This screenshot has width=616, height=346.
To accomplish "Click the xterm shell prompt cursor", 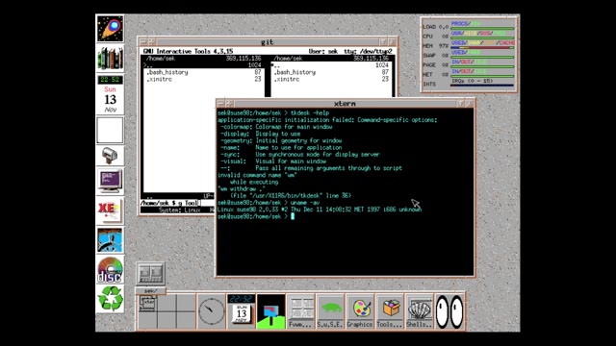I will (293, 216).
